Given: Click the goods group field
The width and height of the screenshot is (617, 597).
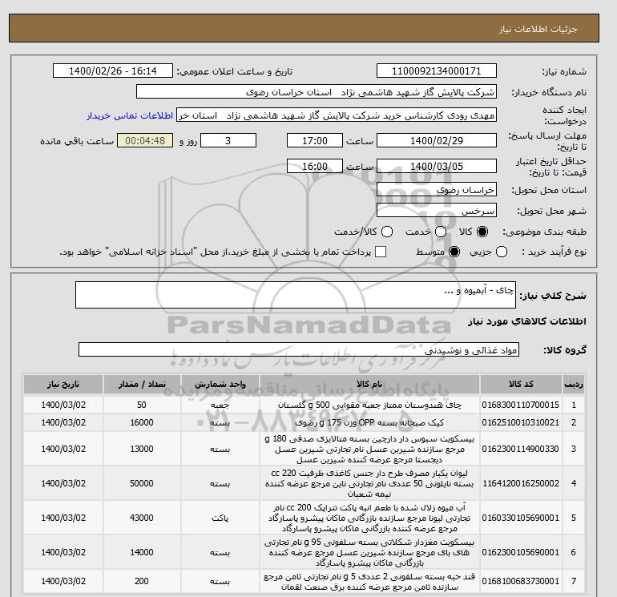Looking at the screenshot, I should pos(299,349).
